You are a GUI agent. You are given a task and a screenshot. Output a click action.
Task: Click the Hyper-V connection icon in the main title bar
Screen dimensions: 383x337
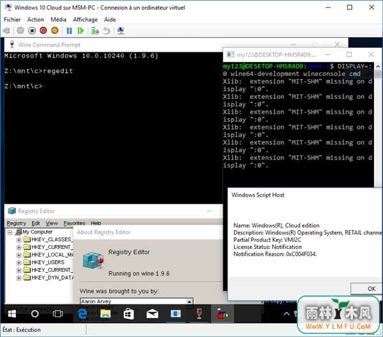tap(8, 7)
